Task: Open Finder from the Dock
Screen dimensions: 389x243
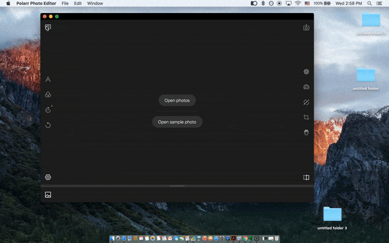Action: click(112, 238)
